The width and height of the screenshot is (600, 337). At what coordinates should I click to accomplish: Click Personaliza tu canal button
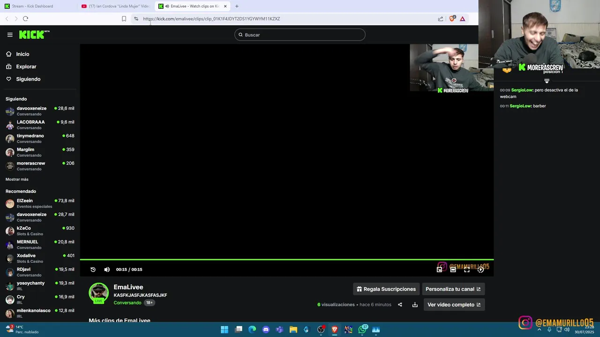point(453,289)
